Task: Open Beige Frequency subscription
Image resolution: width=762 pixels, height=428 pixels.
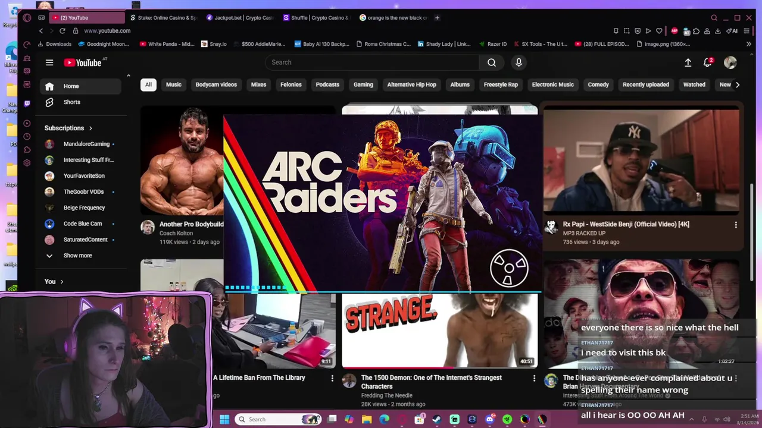Action: [81, 207]
